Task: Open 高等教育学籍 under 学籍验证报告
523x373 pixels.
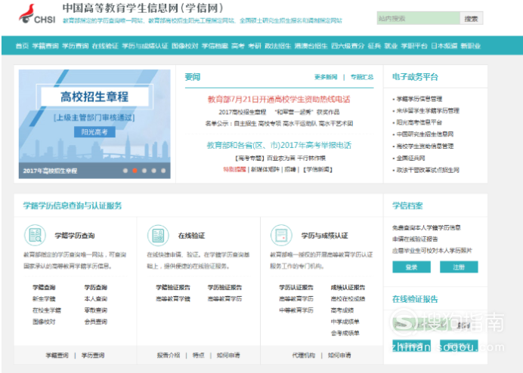Action: 173,299
